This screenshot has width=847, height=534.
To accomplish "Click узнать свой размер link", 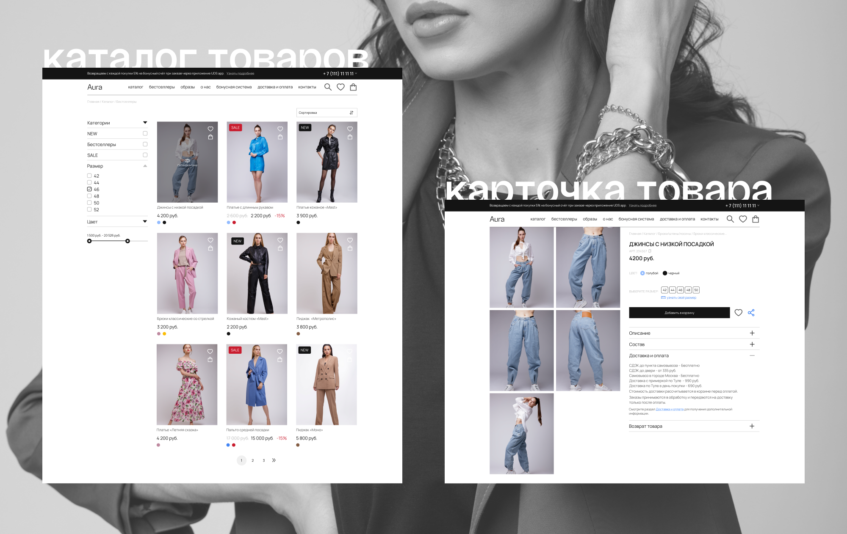I will tap(681, 298).
